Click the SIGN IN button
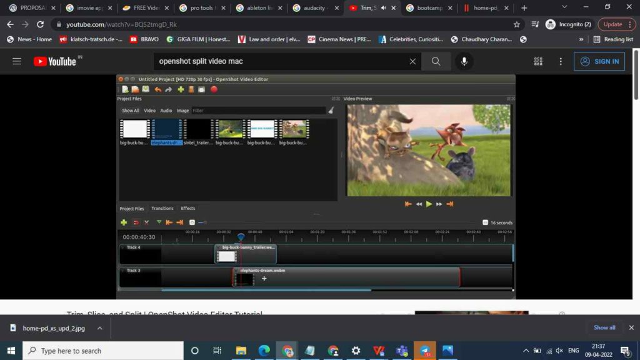This screenshot has width=640, height=360. click(599, 61)
